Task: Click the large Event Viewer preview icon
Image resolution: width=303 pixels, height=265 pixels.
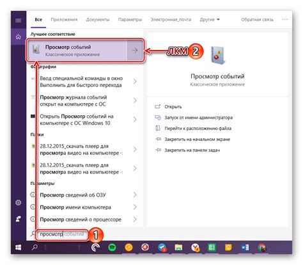Action: (x=218, y=55)
